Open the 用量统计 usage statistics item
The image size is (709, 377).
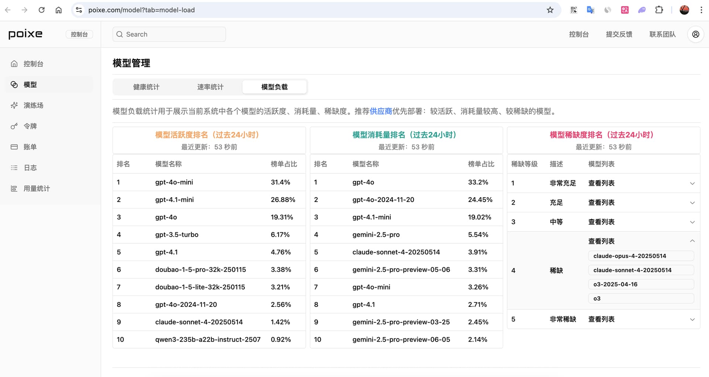click(x=36, y=189)
